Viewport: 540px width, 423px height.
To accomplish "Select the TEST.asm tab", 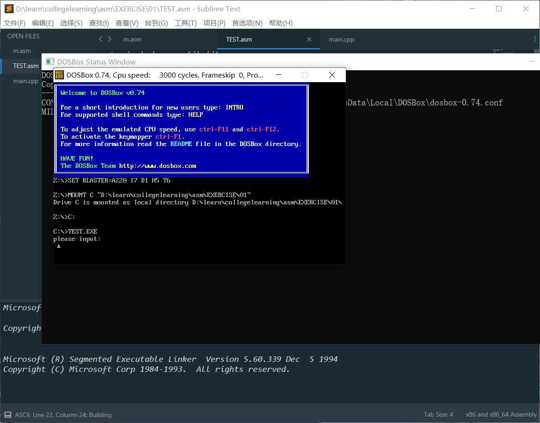I will pyautogui.click(x=269, y=39).
